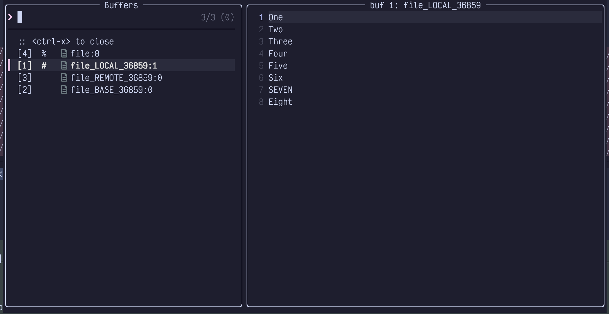Click buffer number [3] in list
The image size is (609, 314).
pyautogui.click(x=25, y=78)
